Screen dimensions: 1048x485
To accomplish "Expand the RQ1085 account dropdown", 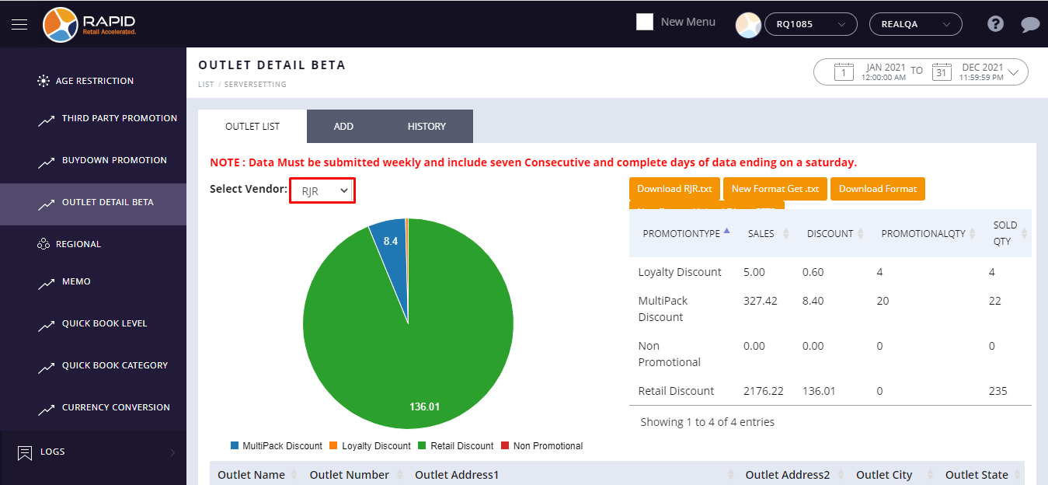I will click(x=810, y=24).
